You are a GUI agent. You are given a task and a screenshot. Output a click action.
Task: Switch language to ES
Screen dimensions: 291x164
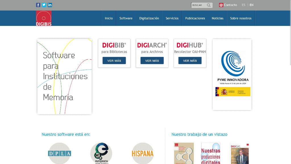[244, 5]
